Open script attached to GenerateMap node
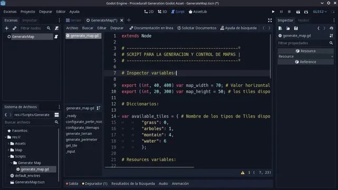This screenshot has height=190, width=338. (x=56, y=36)
